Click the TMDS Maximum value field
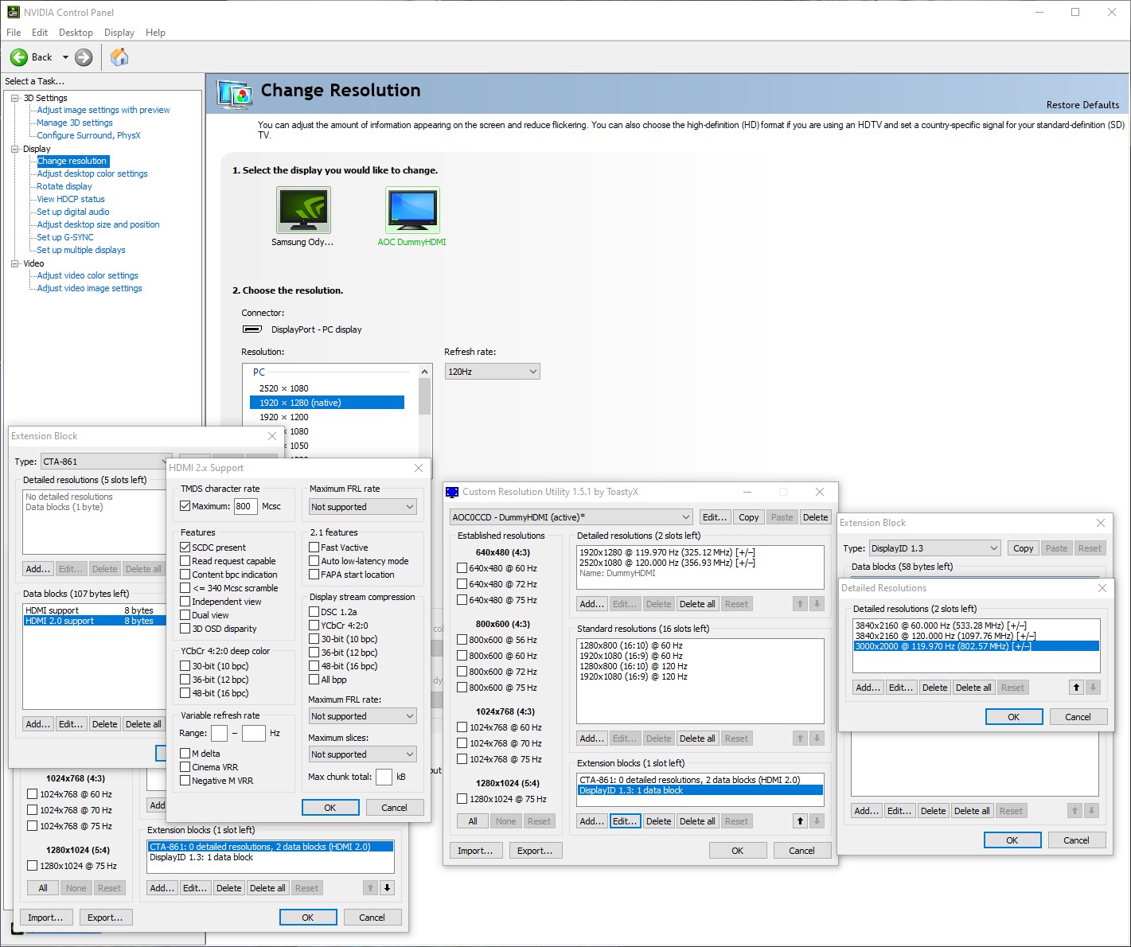This screenshot has width=1131, height=947. (x=245, y=506)
